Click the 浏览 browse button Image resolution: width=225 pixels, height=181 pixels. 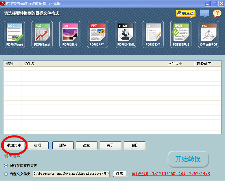[120, 174]
